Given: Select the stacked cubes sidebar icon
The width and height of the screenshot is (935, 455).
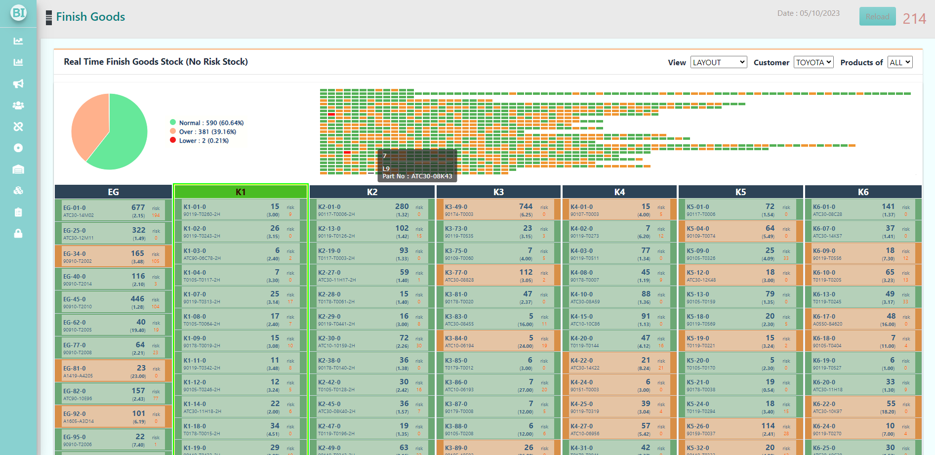Looking at the screenshot, I should 18,191.
